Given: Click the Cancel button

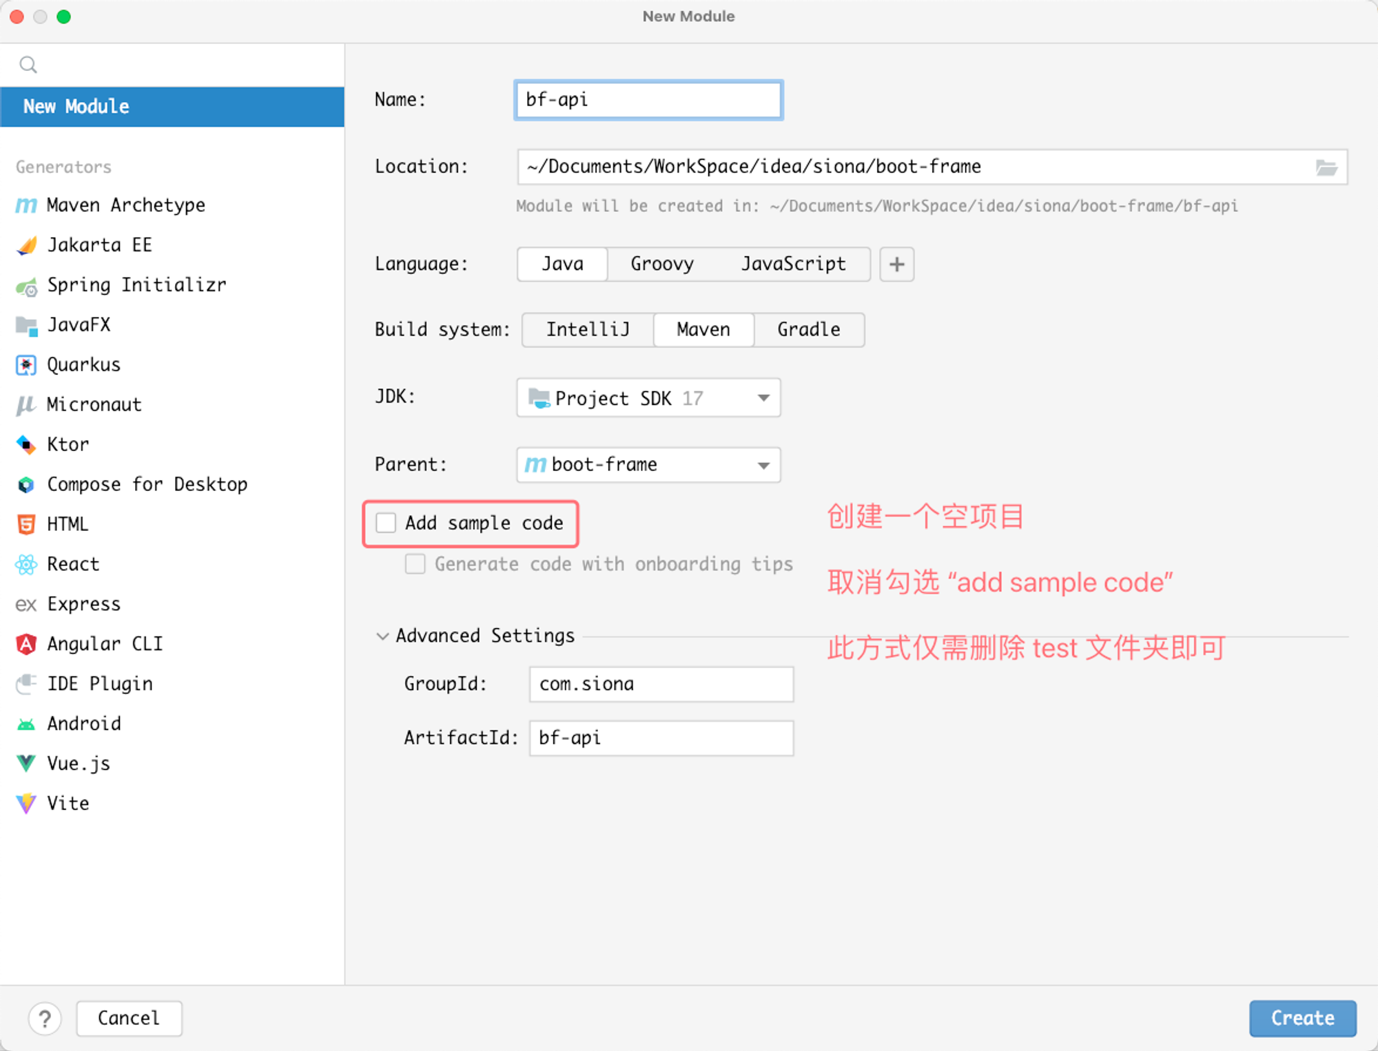Looking at the screenshot, I should click(129, 1018).
